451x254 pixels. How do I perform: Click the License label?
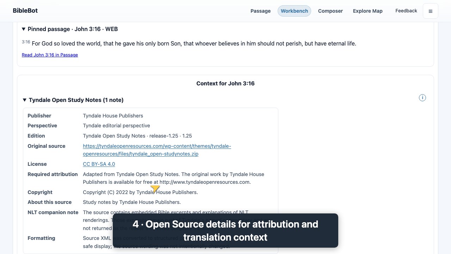pyautogui.click(x=37, y=164)
